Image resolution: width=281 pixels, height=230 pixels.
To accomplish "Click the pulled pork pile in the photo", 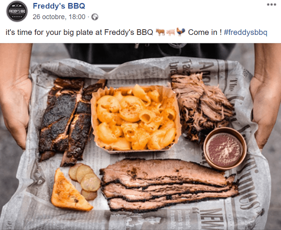I will pos(202,106).
